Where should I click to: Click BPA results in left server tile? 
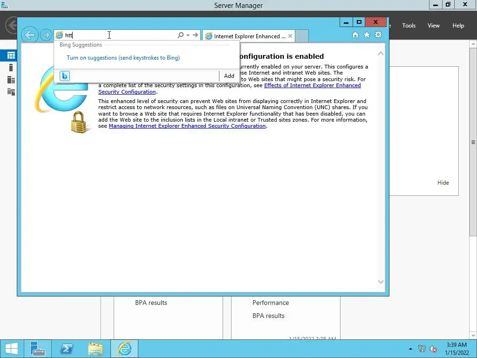(151, 303)
